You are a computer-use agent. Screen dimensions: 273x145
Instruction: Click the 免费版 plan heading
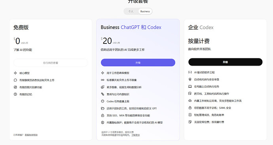[21, 28]
